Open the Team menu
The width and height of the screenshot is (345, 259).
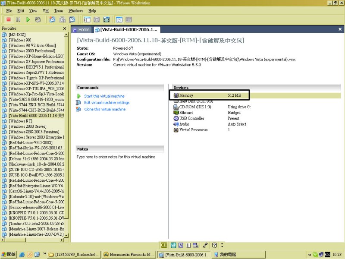tap(59, 11)
